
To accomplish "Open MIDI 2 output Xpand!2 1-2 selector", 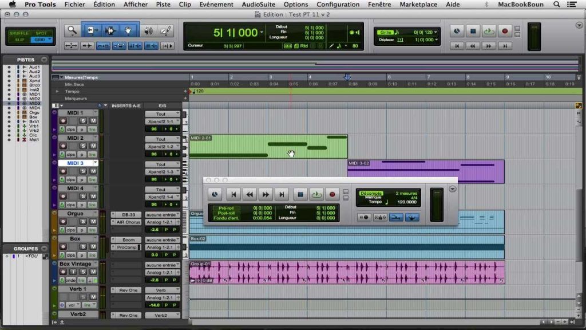I will click(x=163, y=147).
